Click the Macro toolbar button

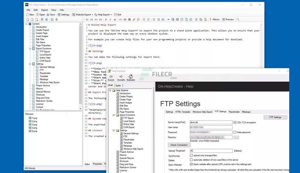(x=215, y=20)
